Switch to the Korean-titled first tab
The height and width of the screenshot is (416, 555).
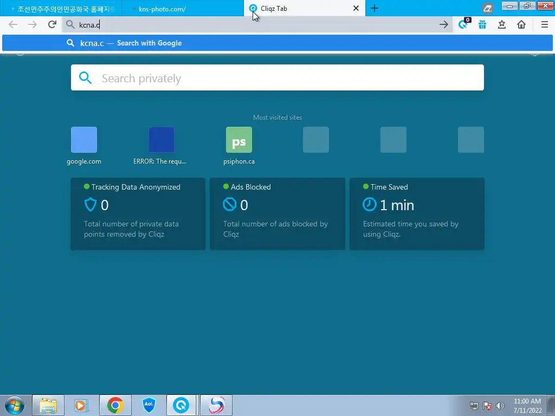(x=61, y=9)
